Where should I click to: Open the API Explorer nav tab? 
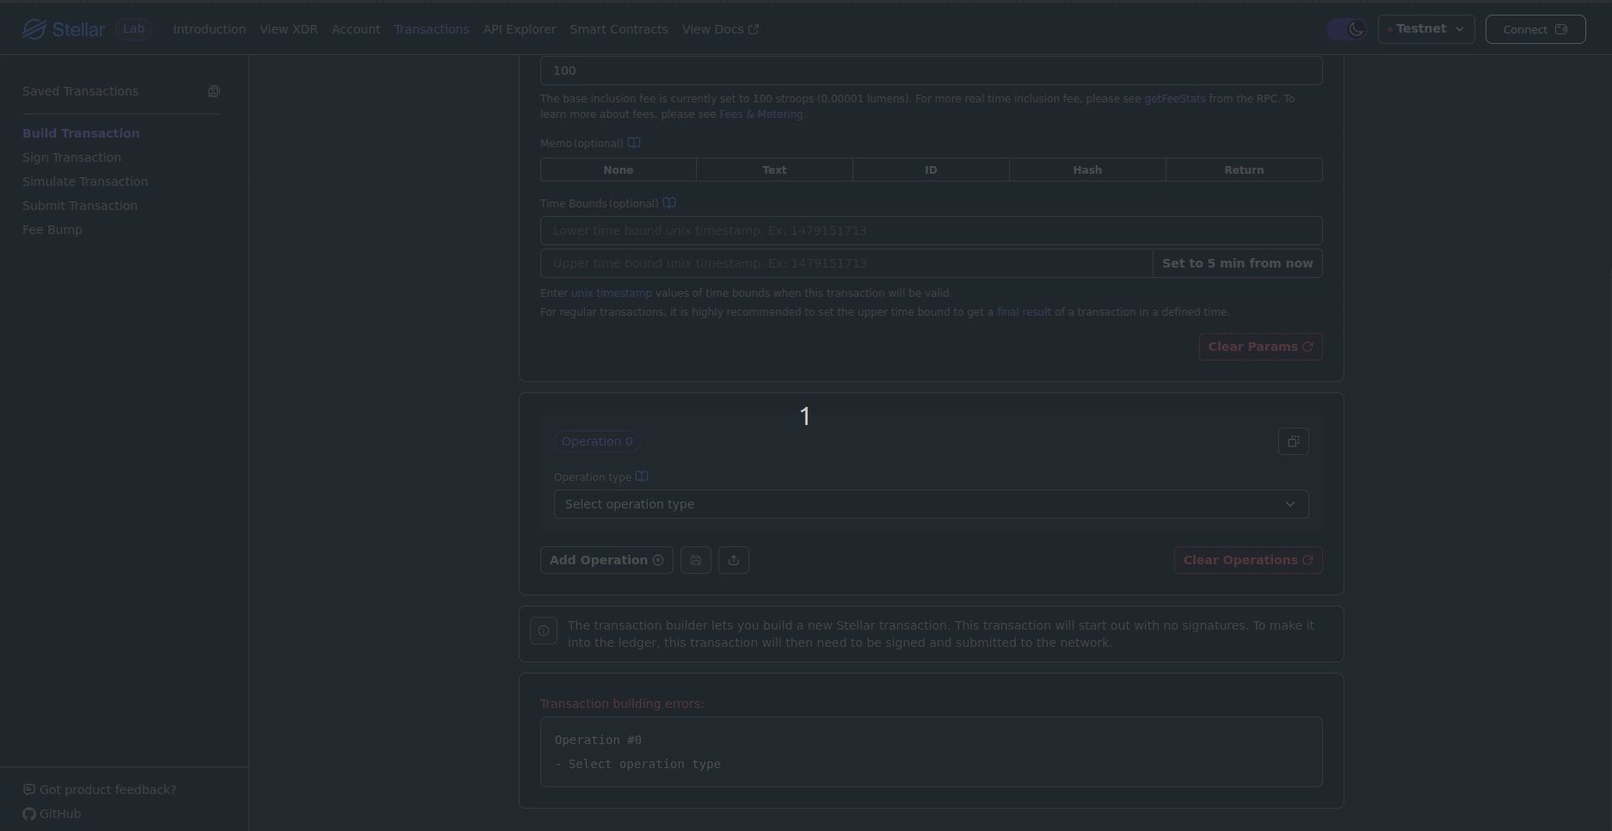(x=520, y=29)
